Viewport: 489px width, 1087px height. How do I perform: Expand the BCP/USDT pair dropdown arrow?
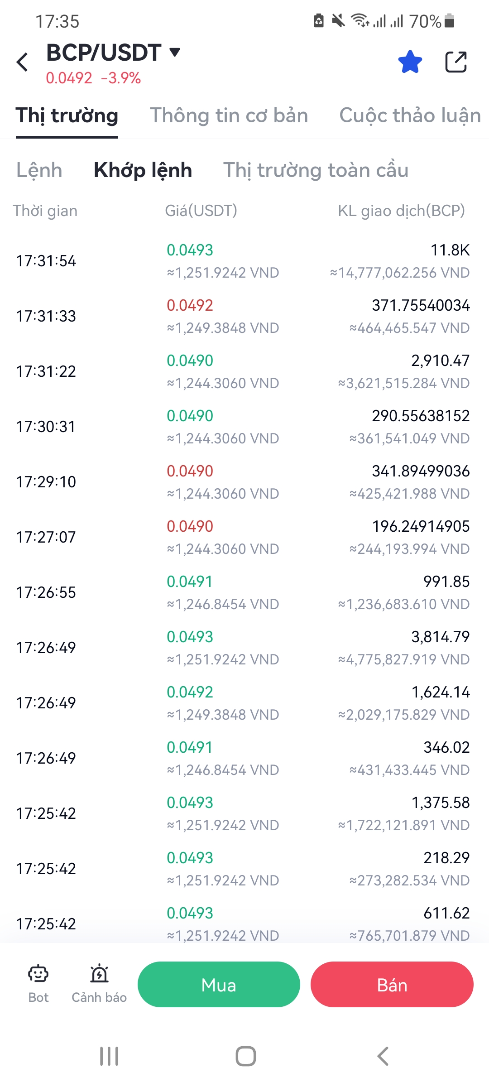click(x=175, y=52)
